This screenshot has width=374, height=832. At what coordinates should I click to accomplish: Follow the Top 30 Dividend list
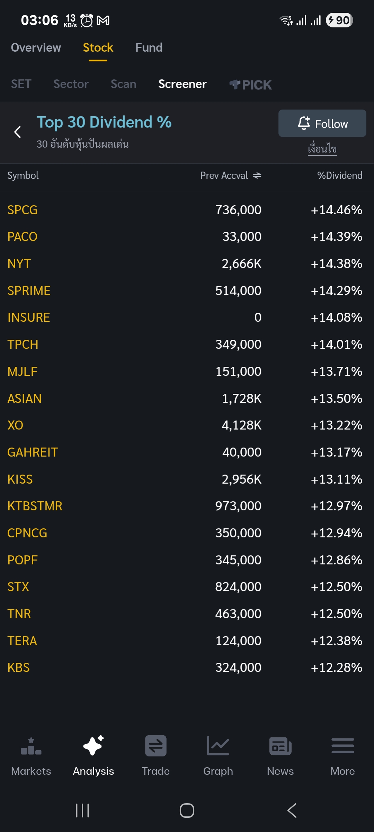tap(322, 123)
